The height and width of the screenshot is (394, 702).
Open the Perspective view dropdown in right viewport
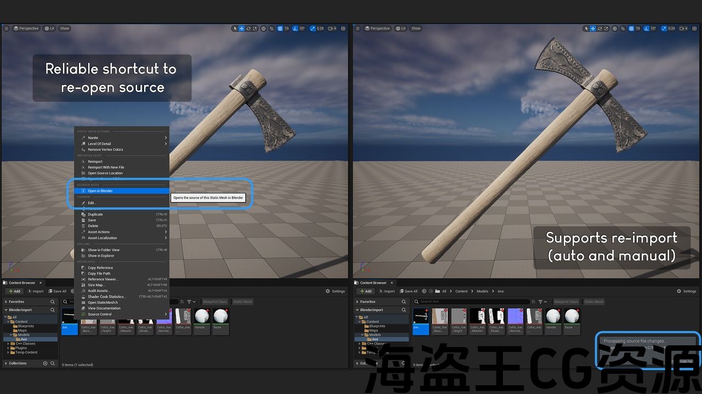pyautogui.click(x=377, y=28)
